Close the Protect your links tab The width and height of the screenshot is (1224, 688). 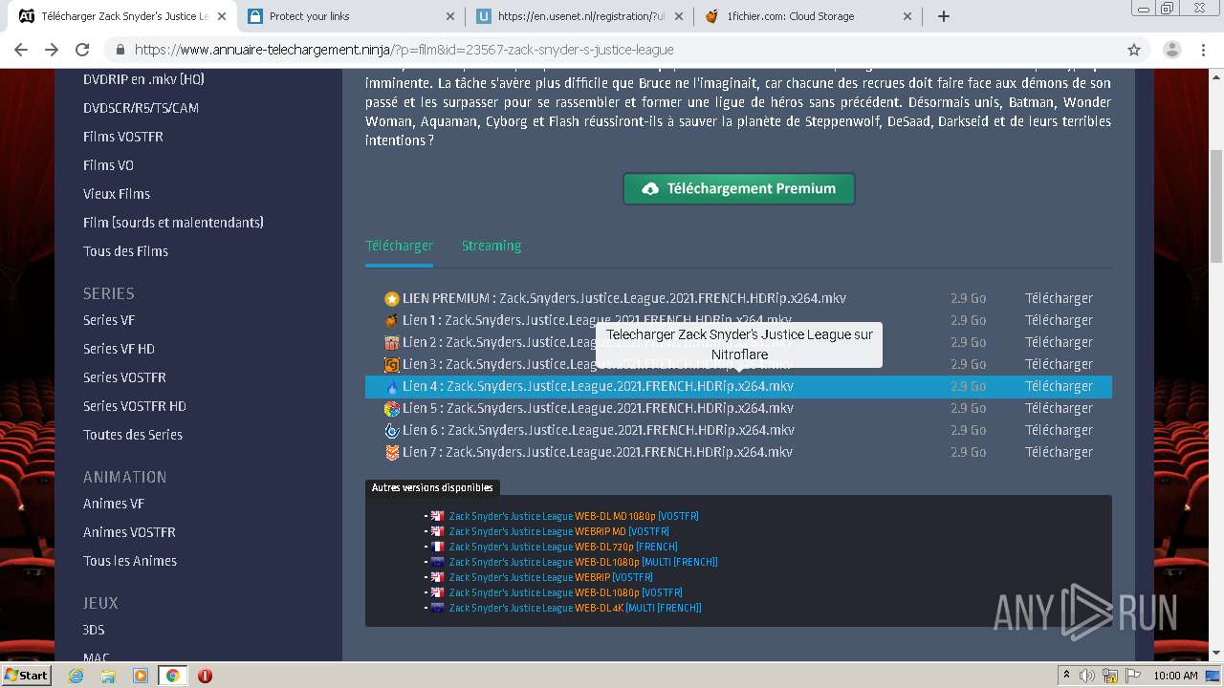tap(450, 16)
